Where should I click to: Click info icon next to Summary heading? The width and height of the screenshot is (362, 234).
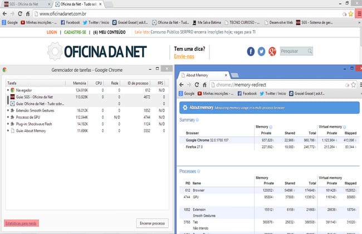[x=197, y=120]
